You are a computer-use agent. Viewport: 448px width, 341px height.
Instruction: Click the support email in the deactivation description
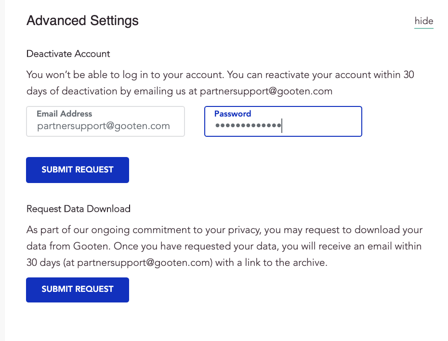tap(266, 91)
